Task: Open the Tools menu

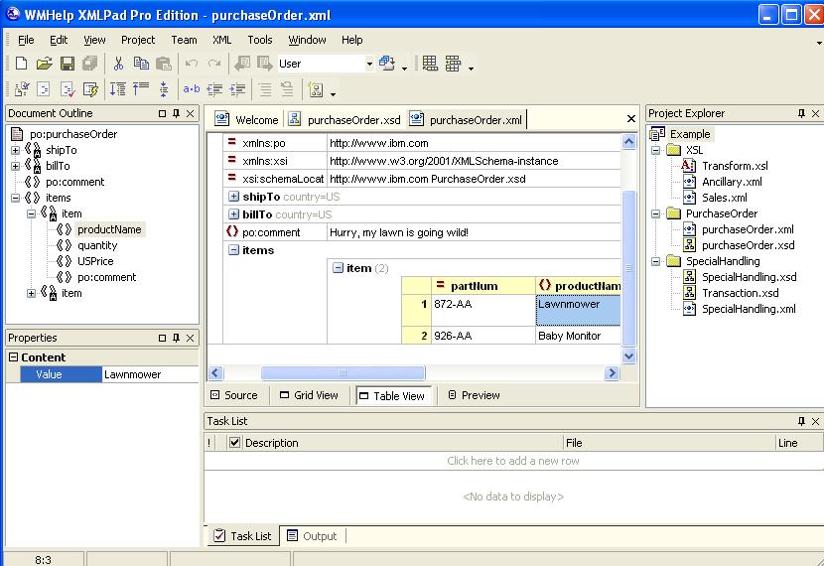Action: tap(259, 40)
